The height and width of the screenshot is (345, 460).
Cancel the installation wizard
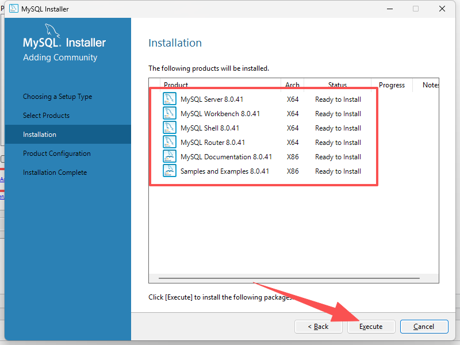(424, 327)
